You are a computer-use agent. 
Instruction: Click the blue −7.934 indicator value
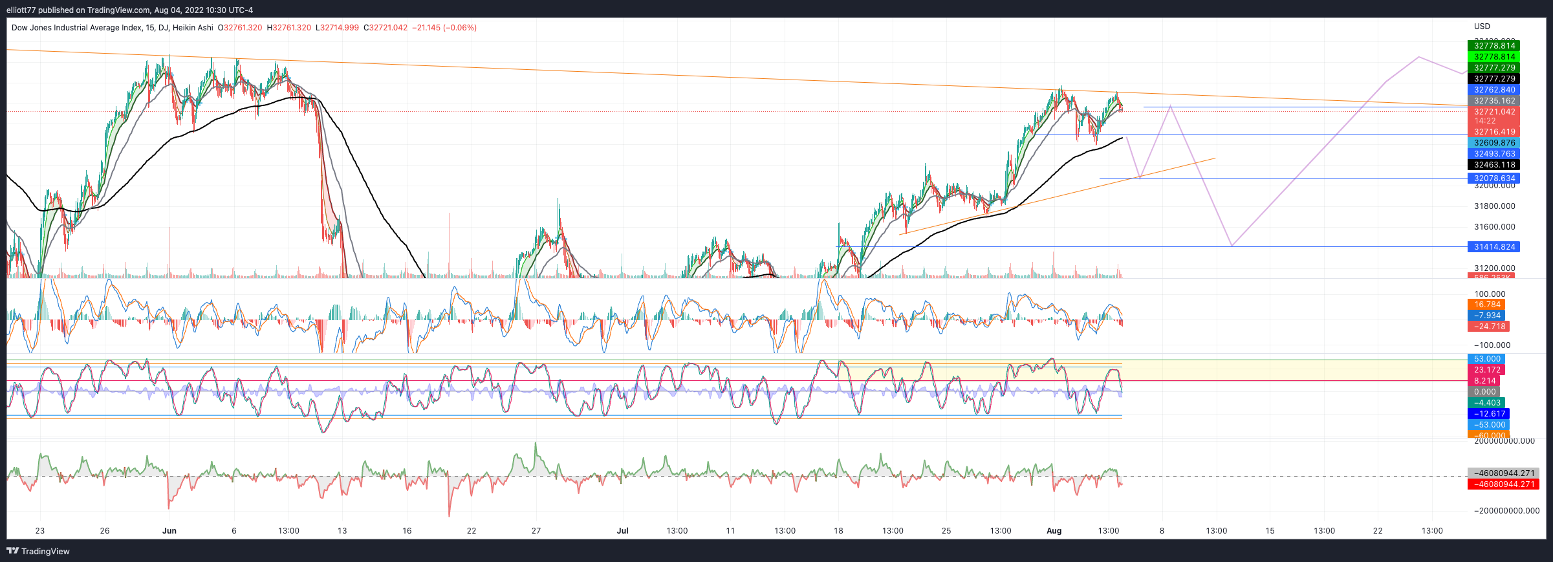pyautogui.click(x=1487, y=316)
